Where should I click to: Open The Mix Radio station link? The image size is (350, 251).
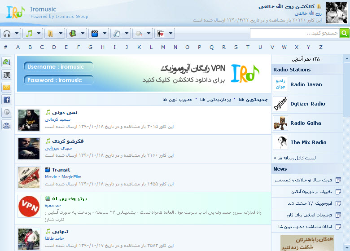[308, 142]
